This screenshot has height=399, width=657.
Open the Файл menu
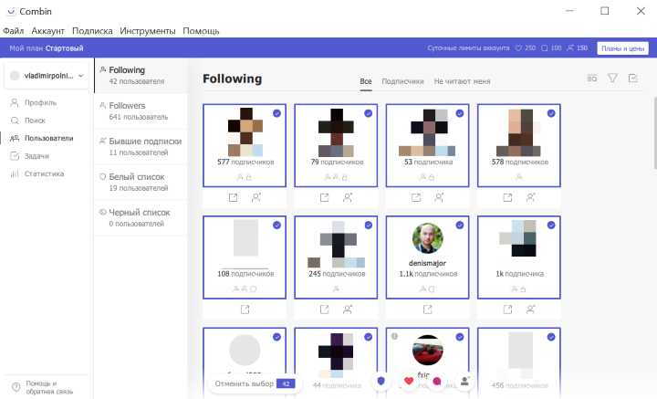click(14, 31)
